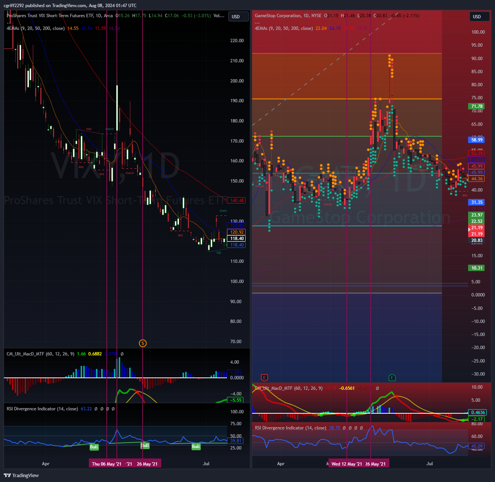This screenshot has width=495, height=482.
Task: Click the EQH label on the VIX chart
Action: click(89, 129)
